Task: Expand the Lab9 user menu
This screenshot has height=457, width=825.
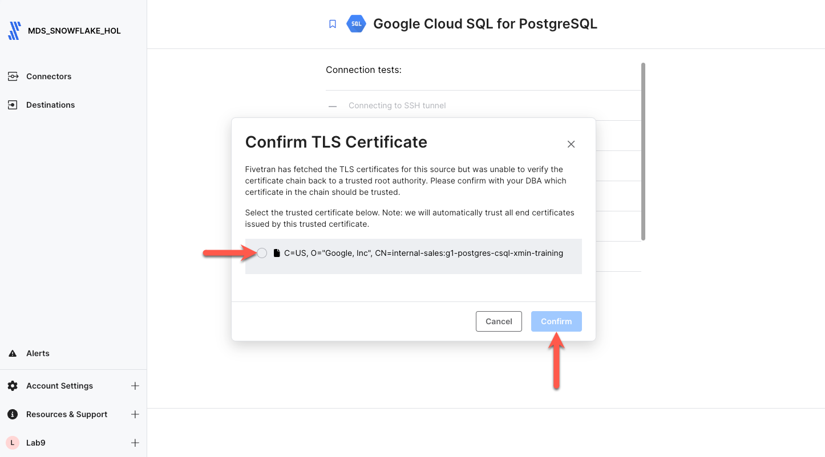Action: point(135,443)
